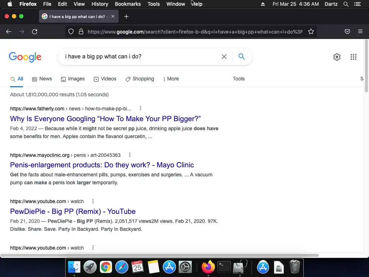
Task: Open the search Tools filter options
Action: 239,79
